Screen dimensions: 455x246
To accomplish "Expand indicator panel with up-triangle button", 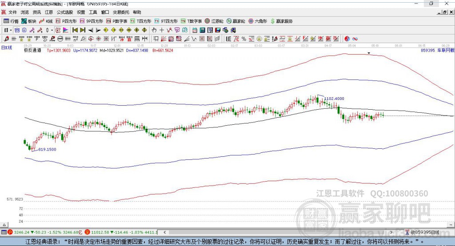I will click(x=4, y=225).
